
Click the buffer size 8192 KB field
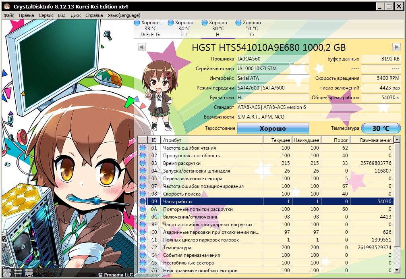381,59
